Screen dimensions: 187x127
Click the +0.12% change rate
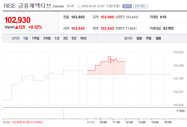[35, 27]
